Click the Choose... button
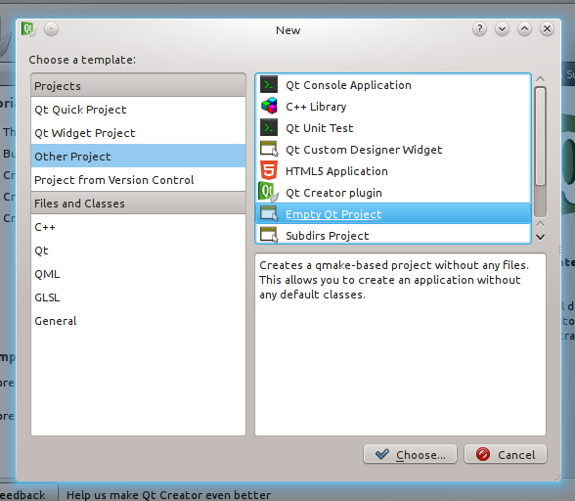Screen dimensions: 575x501 pyautogui.click(x=410, y=454)
